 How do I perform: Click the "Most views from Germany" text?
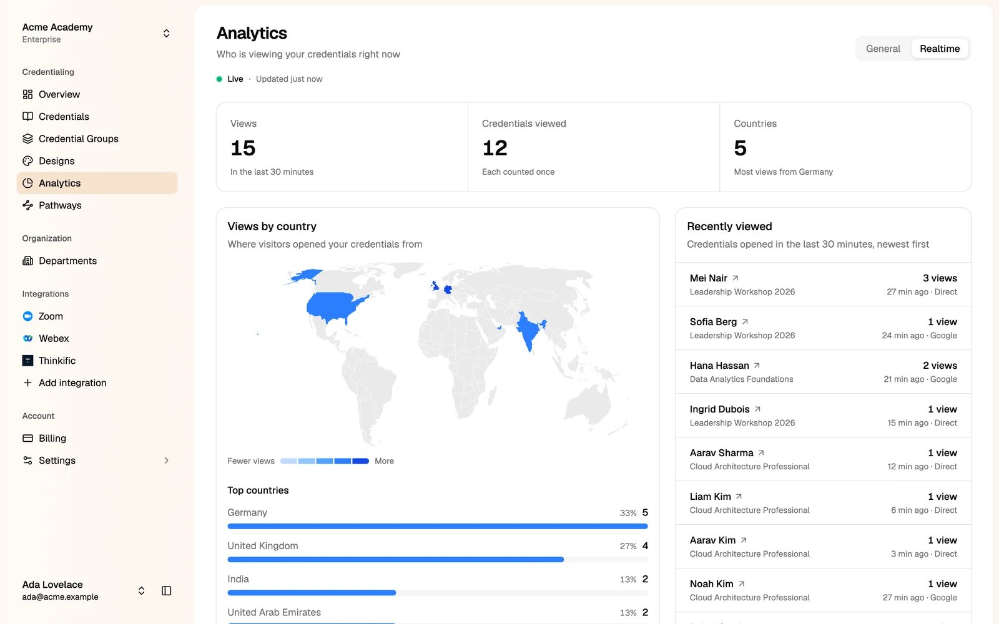pyautogui.click(x=783, y=172)
